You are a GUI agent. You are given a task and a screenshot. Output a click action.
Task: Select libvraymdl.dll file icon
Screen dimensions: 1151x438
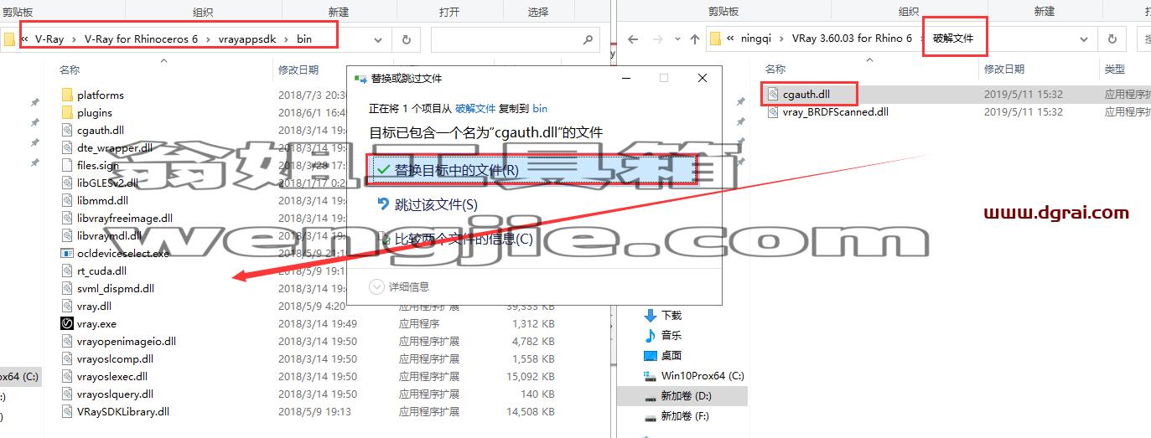68,236
